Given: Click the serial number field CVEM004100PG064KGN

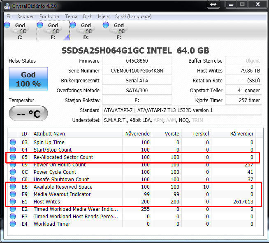Looking at the screenshot, I should tap(137, 70).
